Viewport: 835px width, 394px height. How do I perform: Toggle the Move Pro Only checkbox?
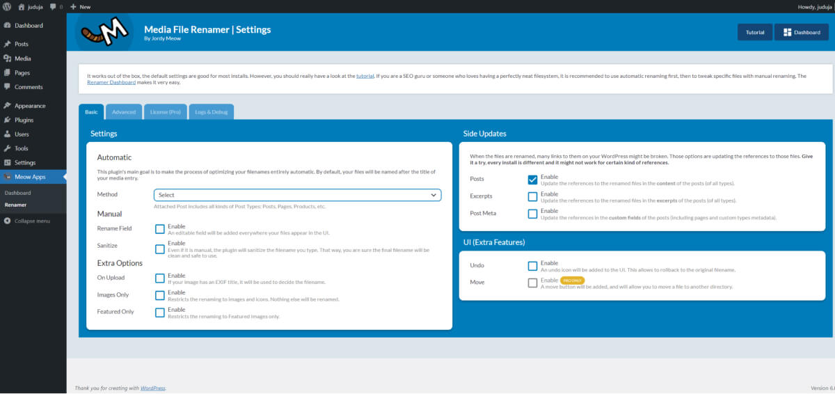[x=532, y=283]
